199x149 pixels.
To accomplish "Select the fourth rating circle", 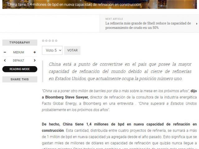I will pyautogui.click(x=53, y=41).
